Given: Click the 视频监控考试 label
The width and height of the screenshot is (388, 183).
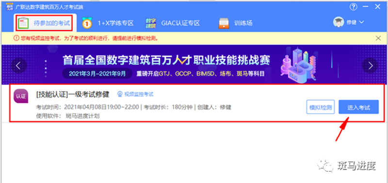Looking at the screenshot, I should pos(139,94).
